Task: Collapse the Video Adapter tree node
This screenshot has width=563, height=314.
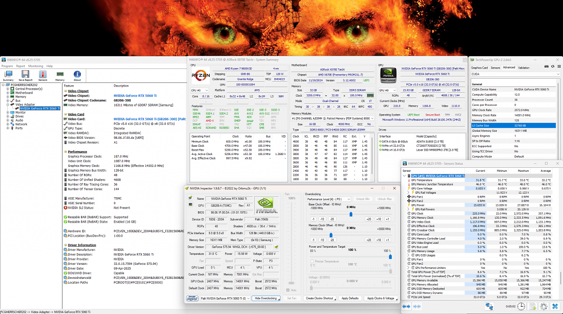Action: (8, 105)
